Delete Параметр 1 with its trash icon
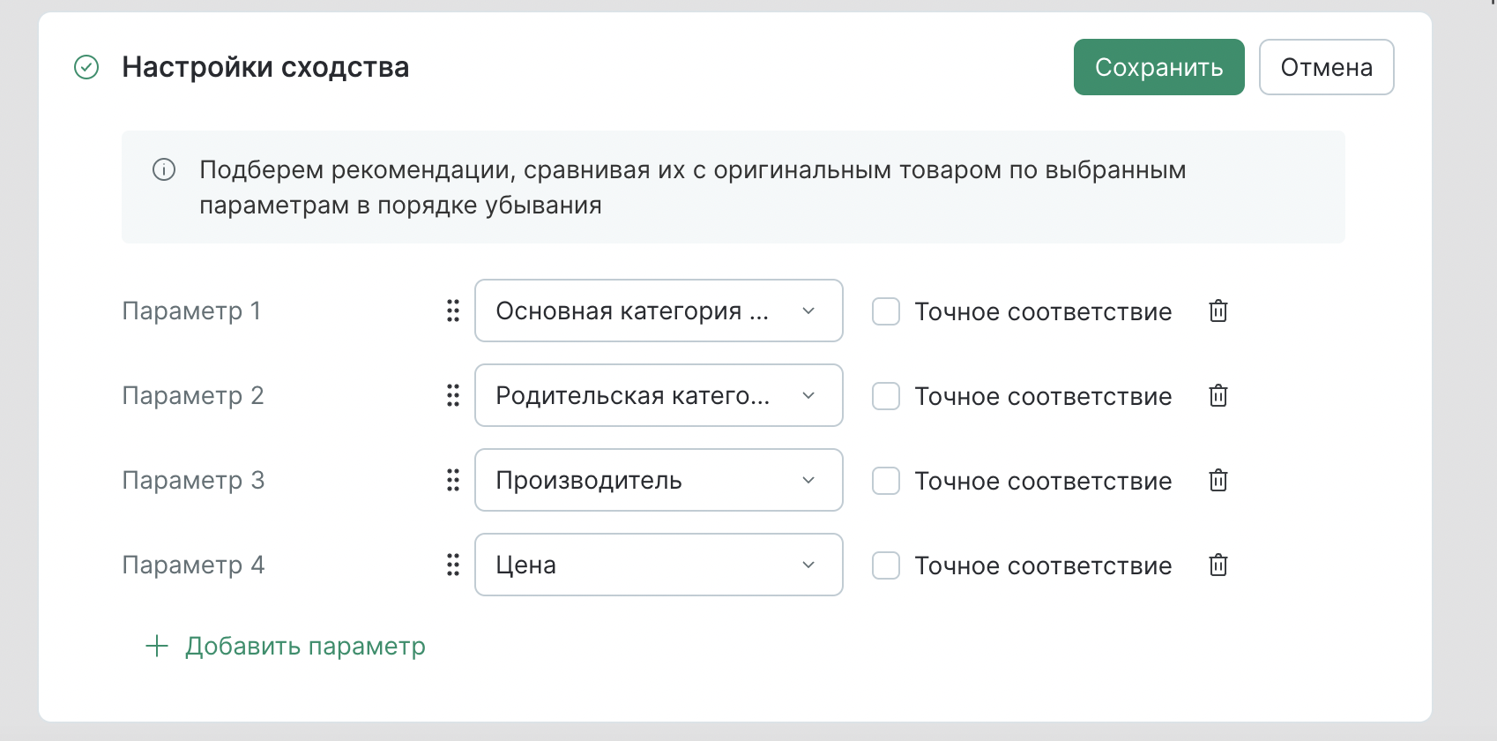This screenshot has height=741, width=1497. (1218, 311)
